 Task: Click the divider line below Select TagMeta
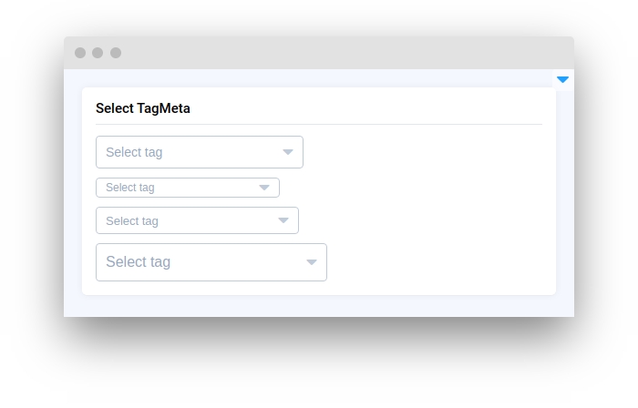[x=319, y=124]
